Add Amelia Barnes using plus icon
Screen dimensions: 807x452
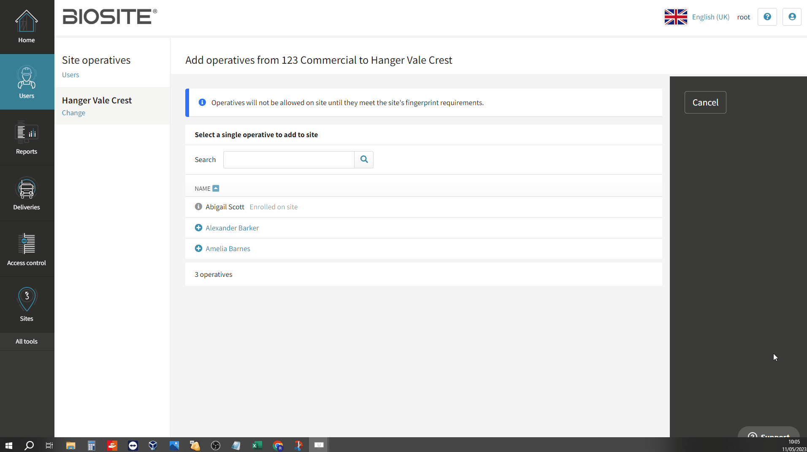[198, 249]
